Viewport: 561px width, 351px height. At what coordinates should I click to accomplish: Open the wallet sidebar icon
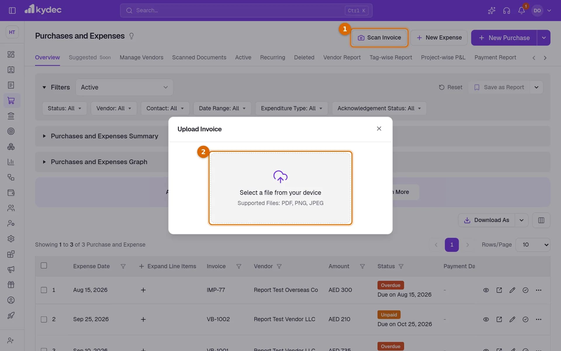[11, 192]
